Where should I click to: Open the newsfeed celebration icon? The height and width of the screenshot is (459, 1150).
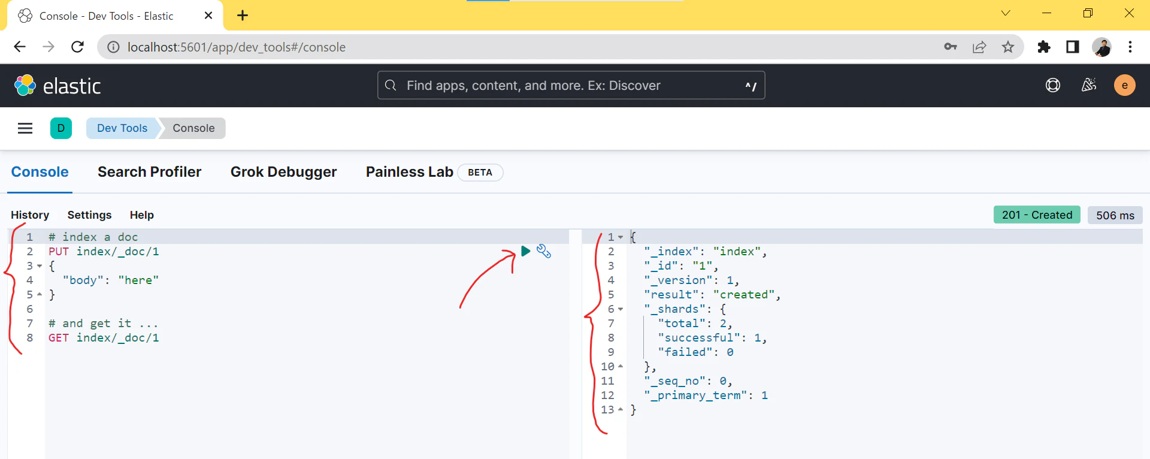pos(1089,86)
